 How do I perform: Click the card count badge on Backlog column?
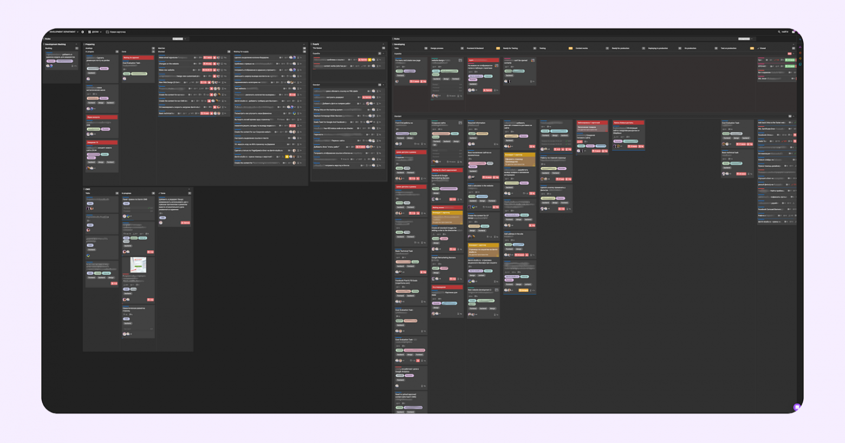tap(76, 48)
